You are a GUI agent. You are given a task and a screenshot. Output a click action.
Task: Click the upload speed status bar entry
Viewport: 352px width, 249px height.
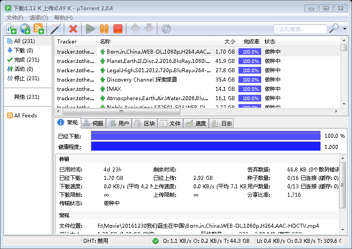point(299,241)
